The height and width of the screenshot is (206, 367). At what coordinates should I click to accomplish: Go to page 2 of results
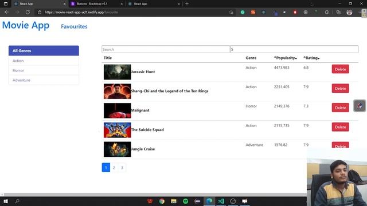114,168
